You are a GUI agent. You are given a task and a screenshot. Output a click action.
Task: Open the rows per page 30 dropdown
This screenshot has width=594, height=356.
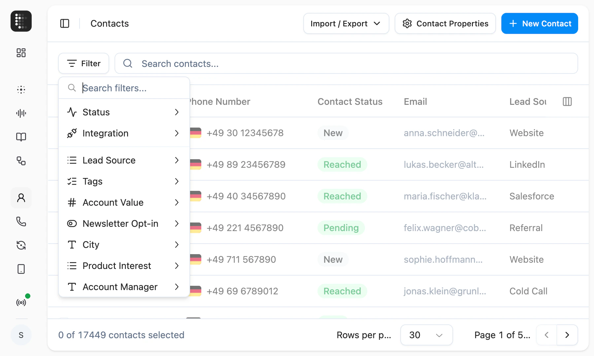pos(426,335)
